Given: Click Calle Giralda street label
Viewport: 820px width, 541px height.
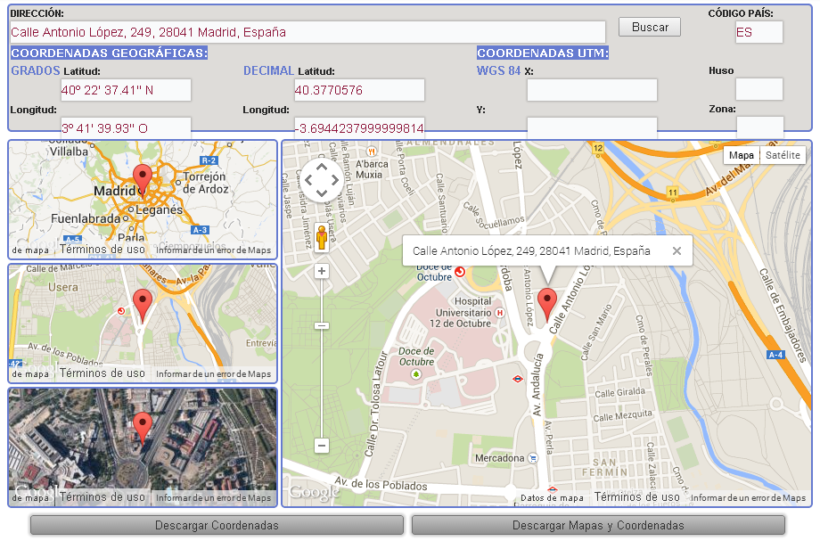Looking at the screenshot, I should tap(619, 392).
